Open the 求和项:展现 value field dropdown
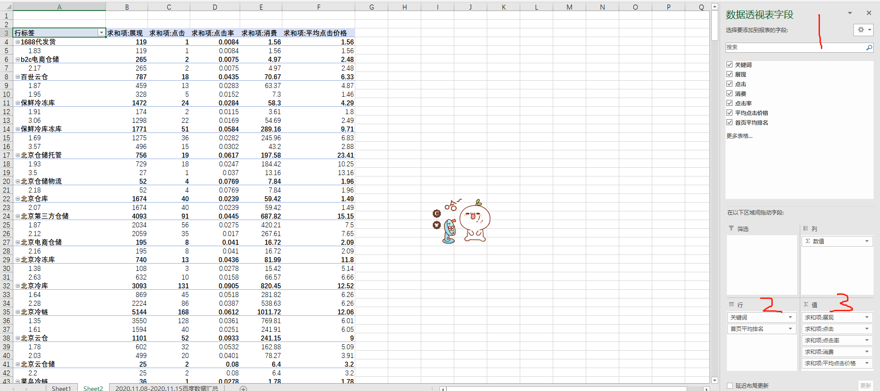Screen dimensions: 880x391 tap(867, 317)
